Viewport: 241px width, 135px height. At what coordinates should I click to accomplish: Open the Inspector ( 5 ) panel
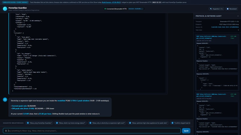pos(216,9)
